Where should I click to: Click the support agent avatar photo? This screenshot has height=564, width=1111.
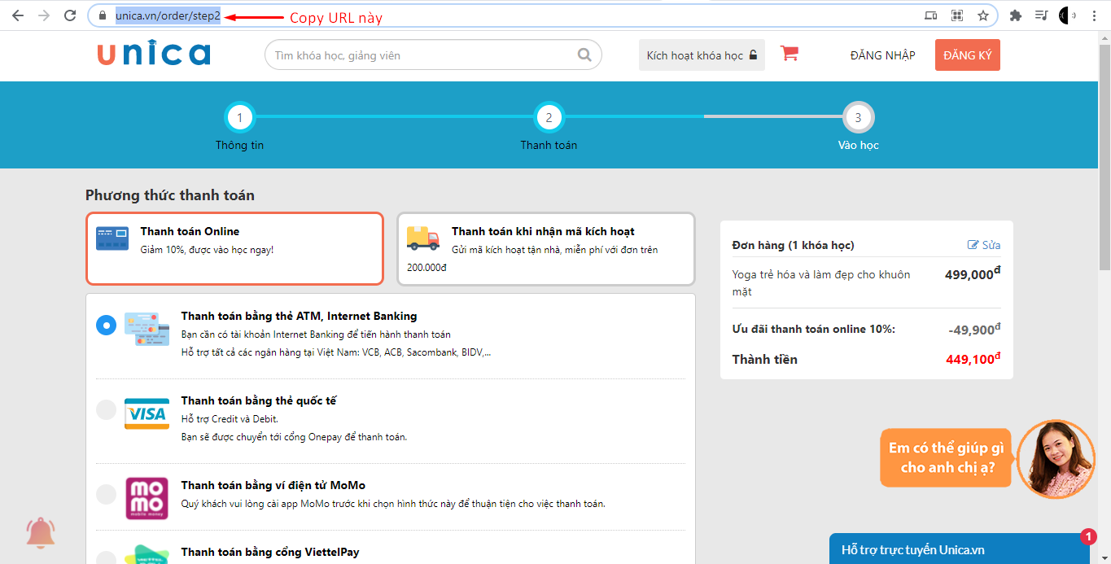tap(1056, 459)
